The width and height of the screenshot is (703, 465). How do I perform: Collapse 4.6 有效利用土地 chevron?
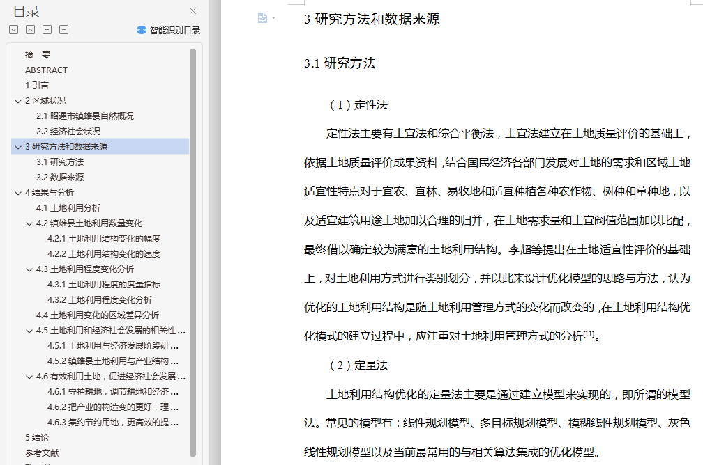pos(29,377)
